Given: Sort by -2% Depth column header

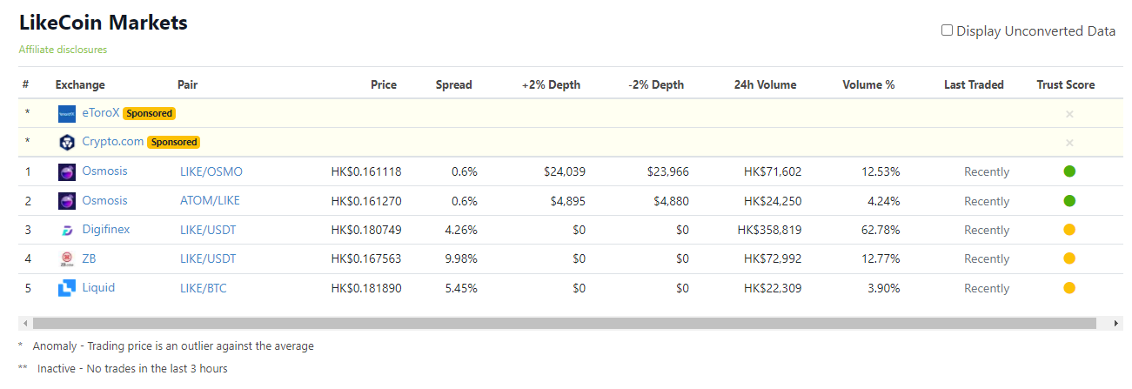Looking at the screenshot, I should pyautogui.click(x=656, y=84).
